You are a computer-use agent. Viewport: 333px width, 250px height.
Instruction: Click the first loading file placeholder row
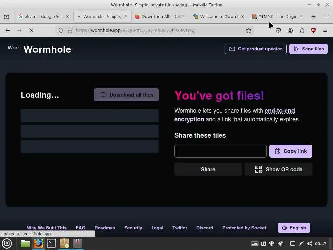(x=90, y=116)
